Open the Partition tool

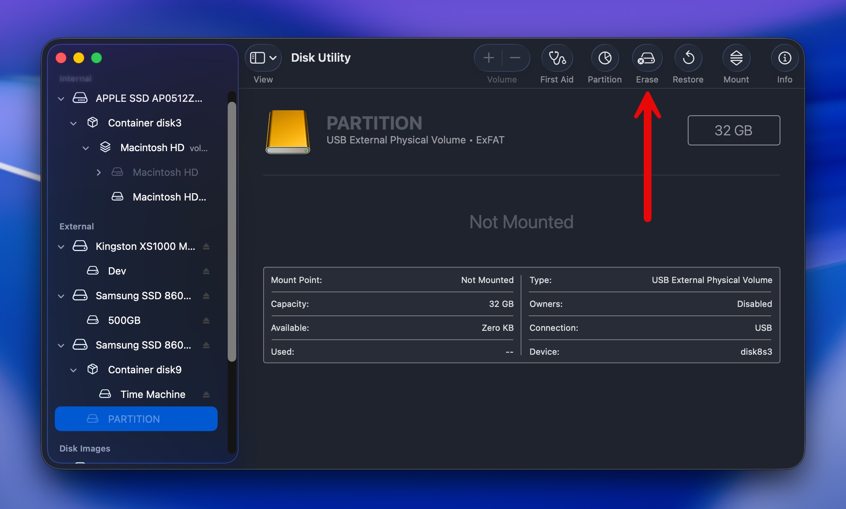pos(604,58)
